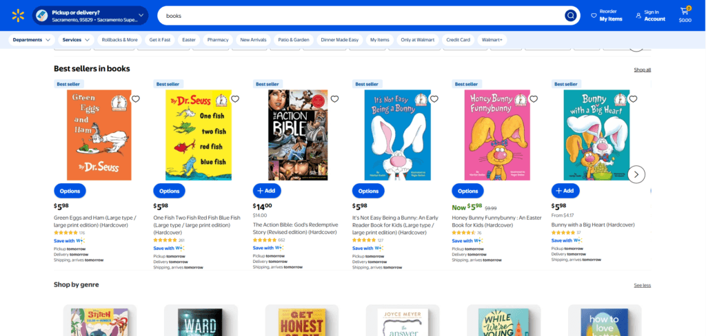Open Patio & Garden

[294, 40]
